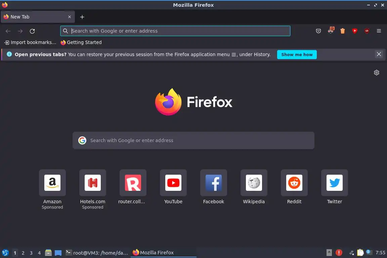This screenshot has height=258, width=387.
Task: Click the 7:55 clock
Action: pos(380,253)
